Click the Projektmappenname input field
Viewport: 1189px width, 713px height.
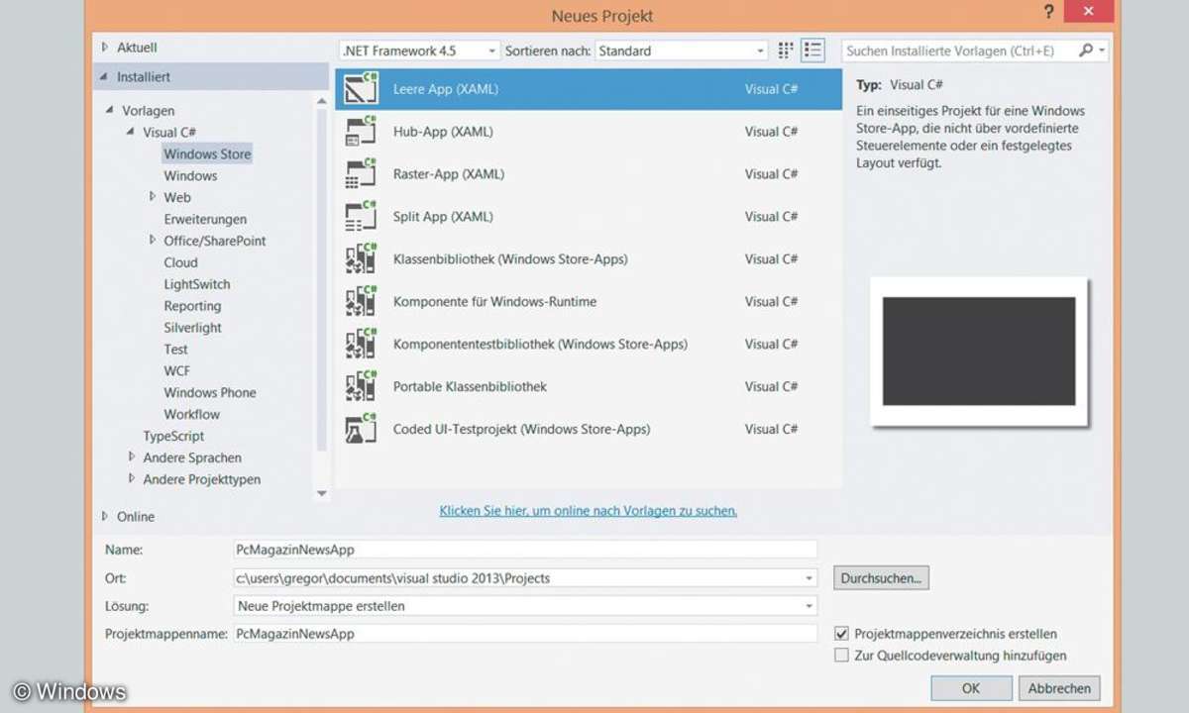(x=525, y=634)
